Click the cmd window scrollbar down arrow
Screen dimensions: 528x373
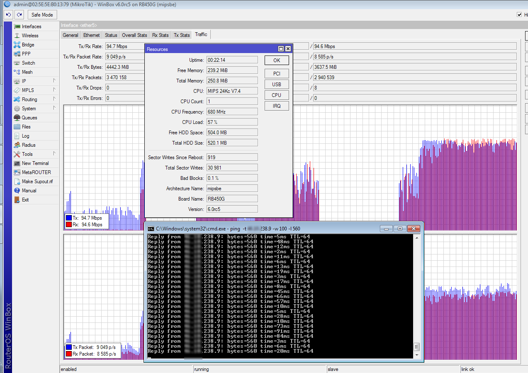click(417, 354)
